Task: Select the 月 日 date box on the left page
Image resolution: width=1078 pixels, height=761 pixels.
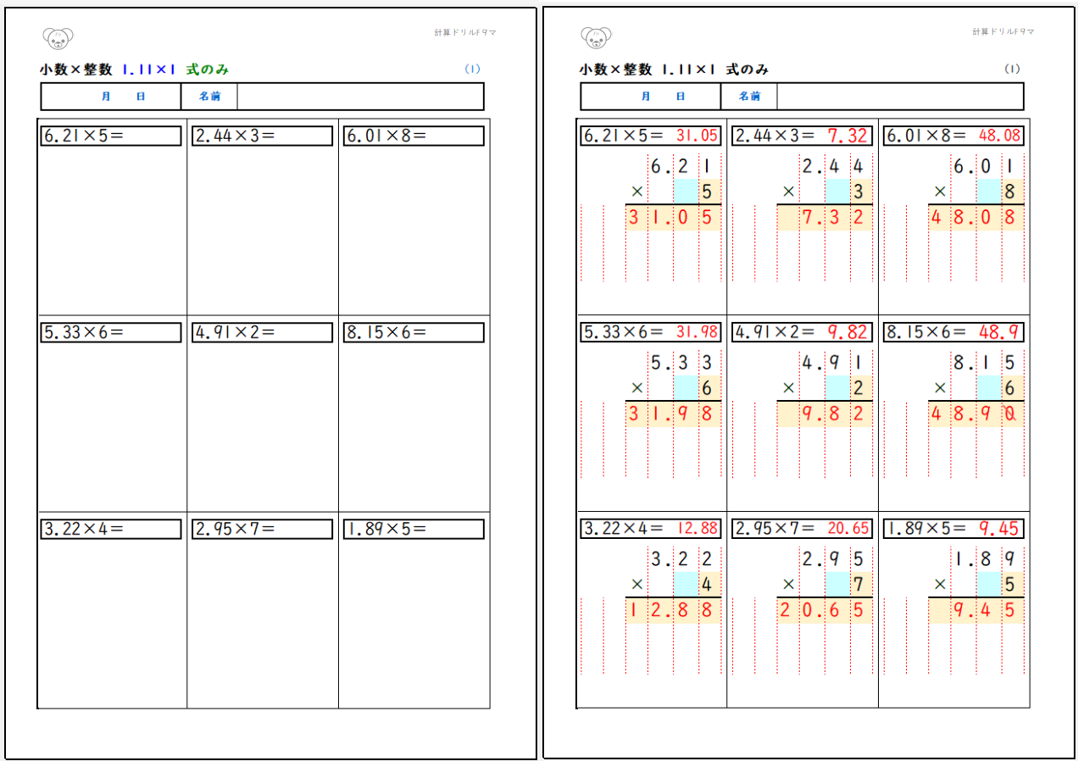Action: (x=111, y=97)
